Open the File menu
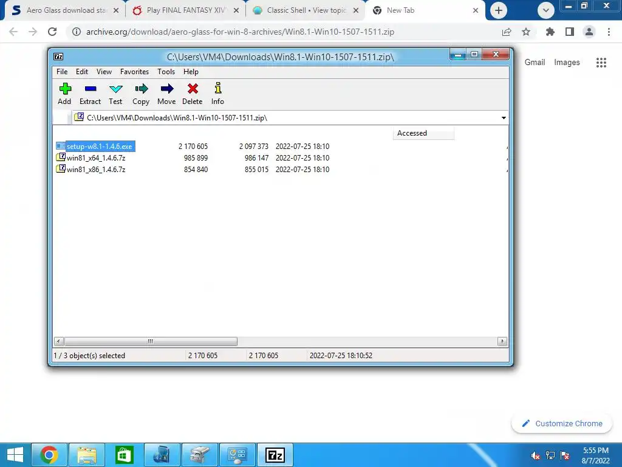This screenshot has height=467, width=622. (62, 72)
